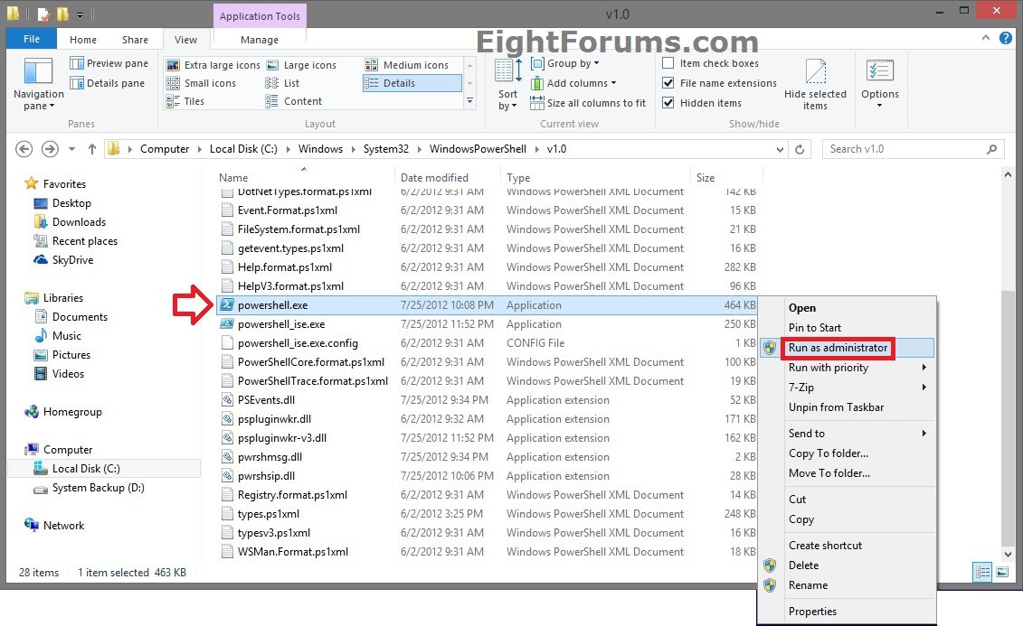This screenshot has width=1023, height=626.
Task: Select Extra large icons layout
Action: [213, 64]
